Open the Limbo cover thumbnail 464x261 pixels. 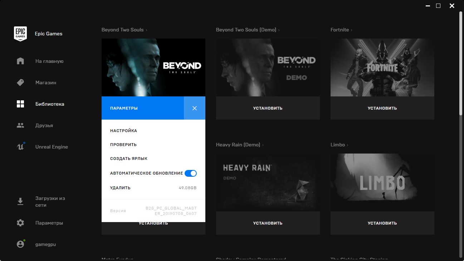tap(382, 182)
